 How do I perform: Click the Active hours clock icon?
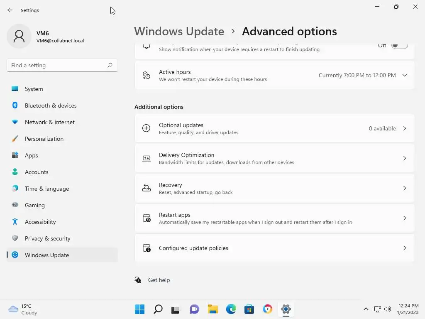[147, 75]
